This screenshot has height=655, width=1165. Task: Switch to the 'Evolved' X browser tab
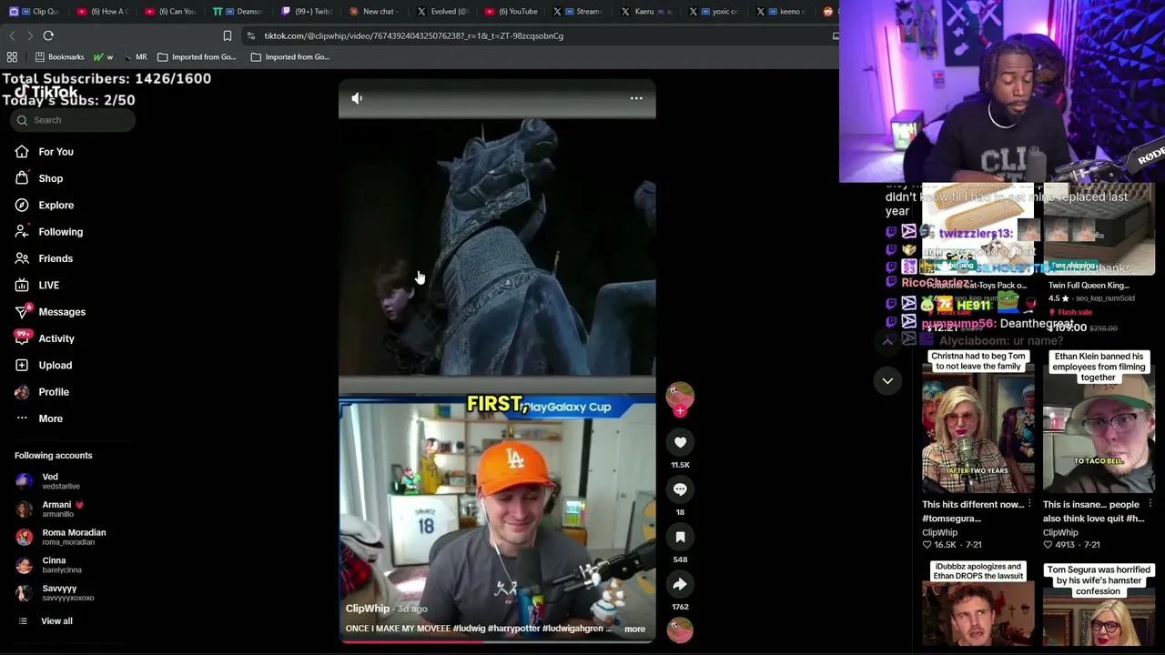tap(443, 12)
